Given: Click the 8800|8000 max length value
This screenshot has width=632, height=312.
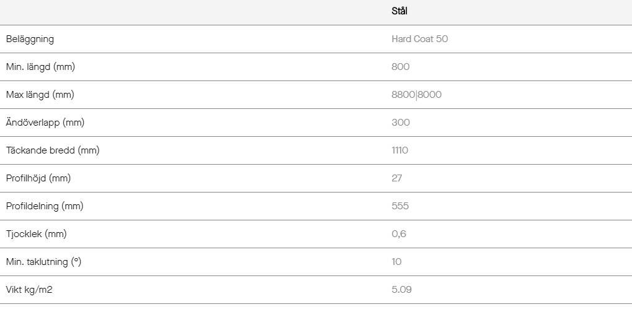Looking at the screenshot, I should 416,95.
